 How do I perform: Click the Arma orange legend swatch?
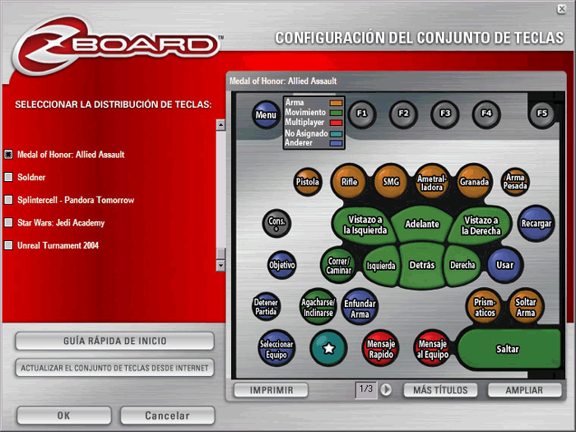(x=336, y=103)
